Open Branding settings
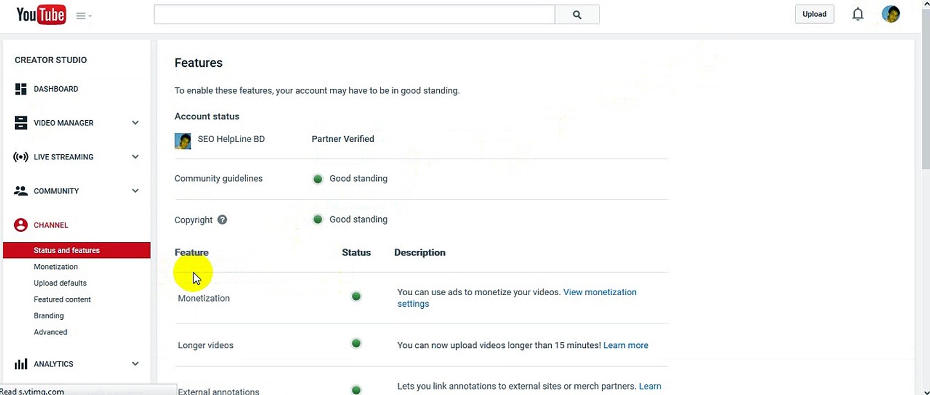The width and height of the screenshot is (930, 395). pos(49,316)
